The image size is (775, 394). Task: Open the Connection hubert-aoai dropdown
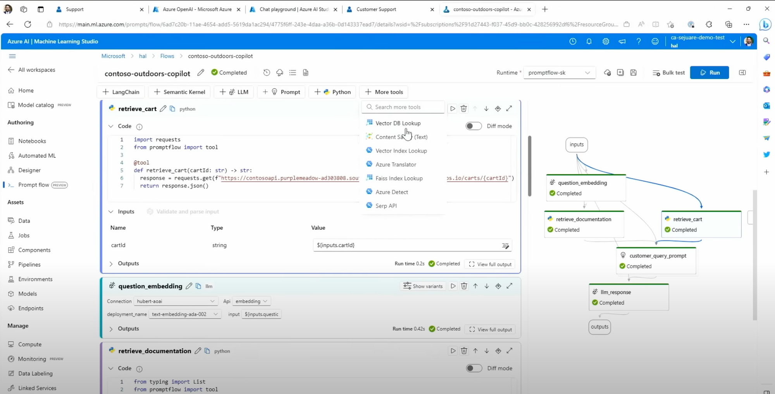pos(175,301)
